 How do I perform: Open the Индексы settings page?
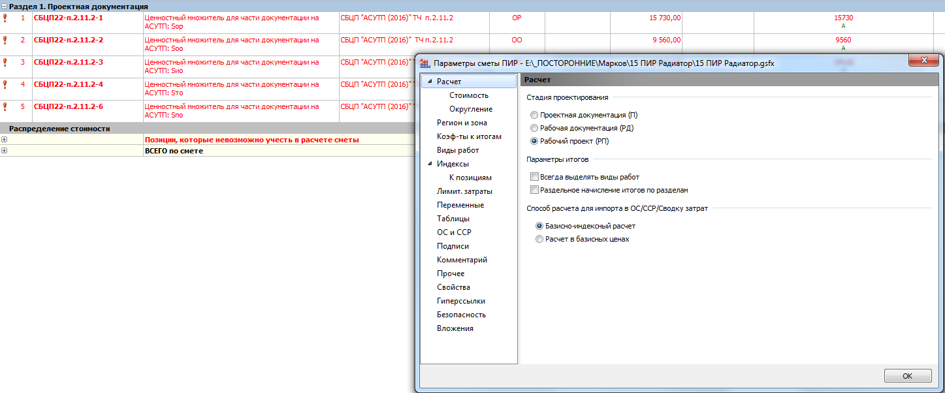(453, 164)
